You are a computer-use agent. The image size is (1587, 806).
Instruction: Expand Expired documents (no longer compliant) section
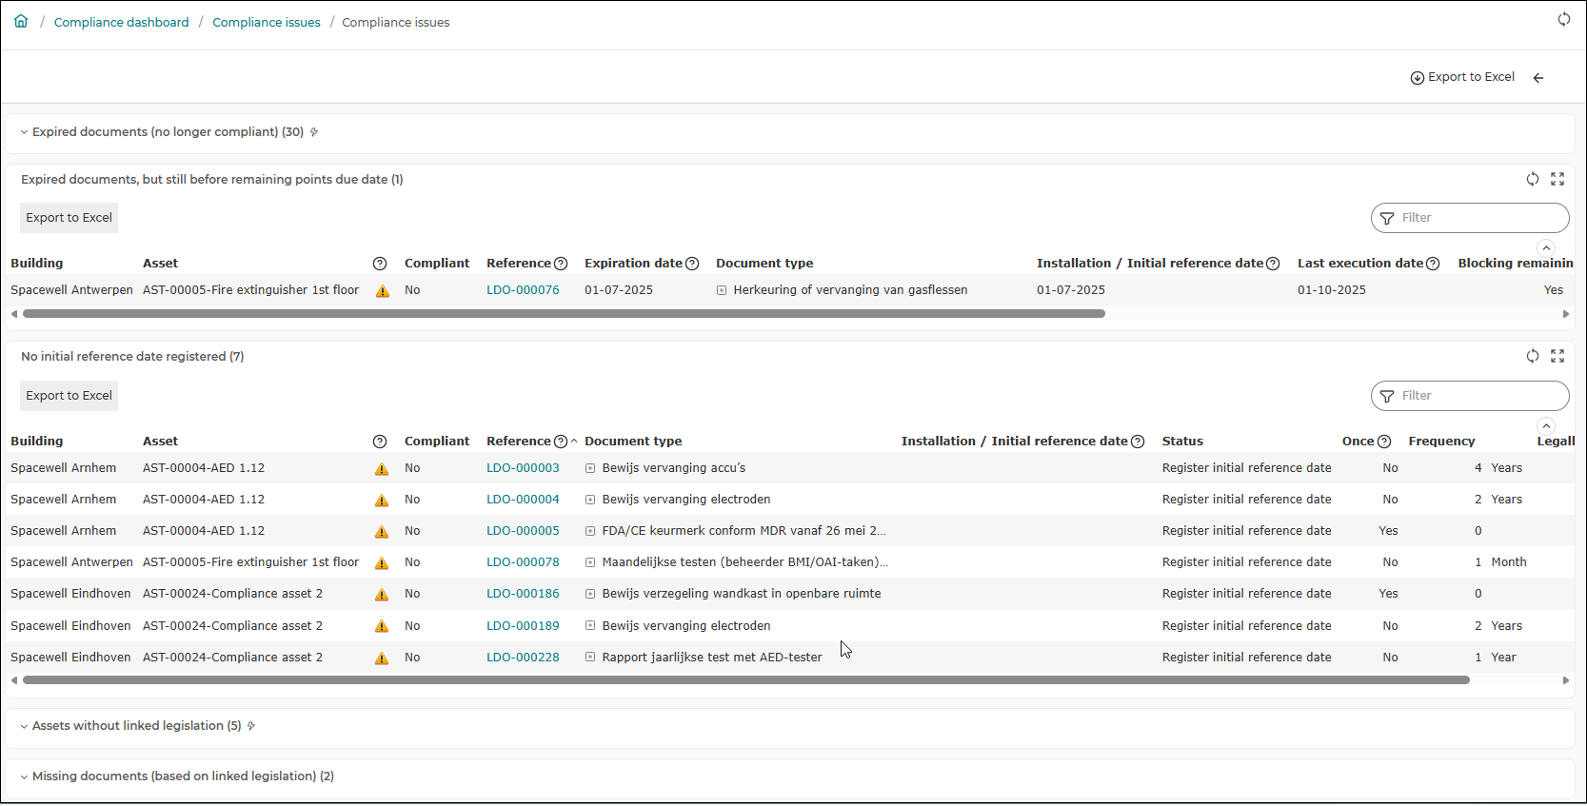coord(24,132)
